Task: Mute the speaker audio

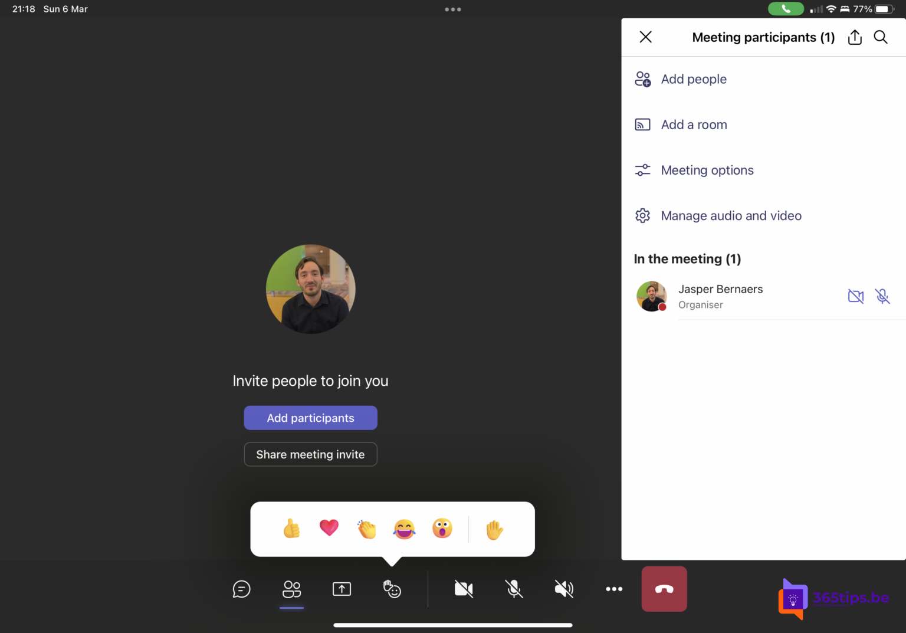Action: click(x=564, y=589)
